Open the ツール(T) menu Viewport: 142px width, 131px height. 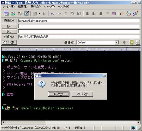(x=49, y=7)
